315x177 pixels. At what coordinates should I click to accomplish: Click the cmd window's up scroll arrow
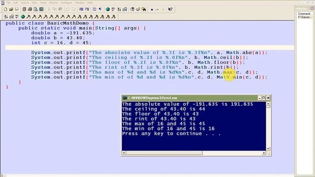point(268,104)
